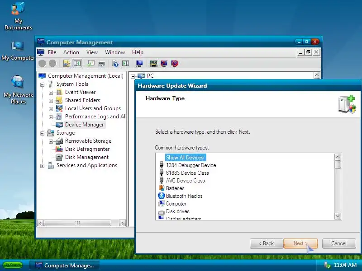The height and width of the screenshot is (271, 362).
Task: Click the Local Users and Groups icon
Action: tap(59, 108)
